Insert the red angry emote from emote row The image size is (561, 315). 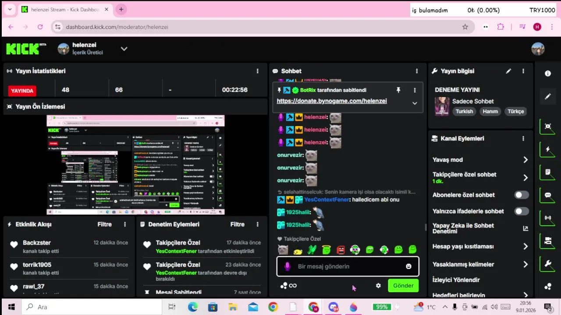pos(341,250)
